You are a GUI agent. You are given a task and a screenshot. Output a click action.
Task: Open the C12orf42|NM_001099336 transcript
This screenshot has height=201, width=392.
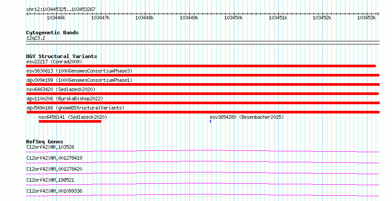(x=54, y=191)
